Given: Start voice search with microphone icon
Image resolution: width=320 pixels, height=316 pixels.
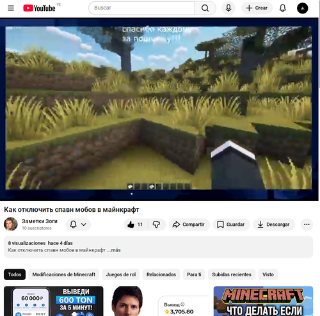Looking at the screenshot, I should click(x=228, y=8).
